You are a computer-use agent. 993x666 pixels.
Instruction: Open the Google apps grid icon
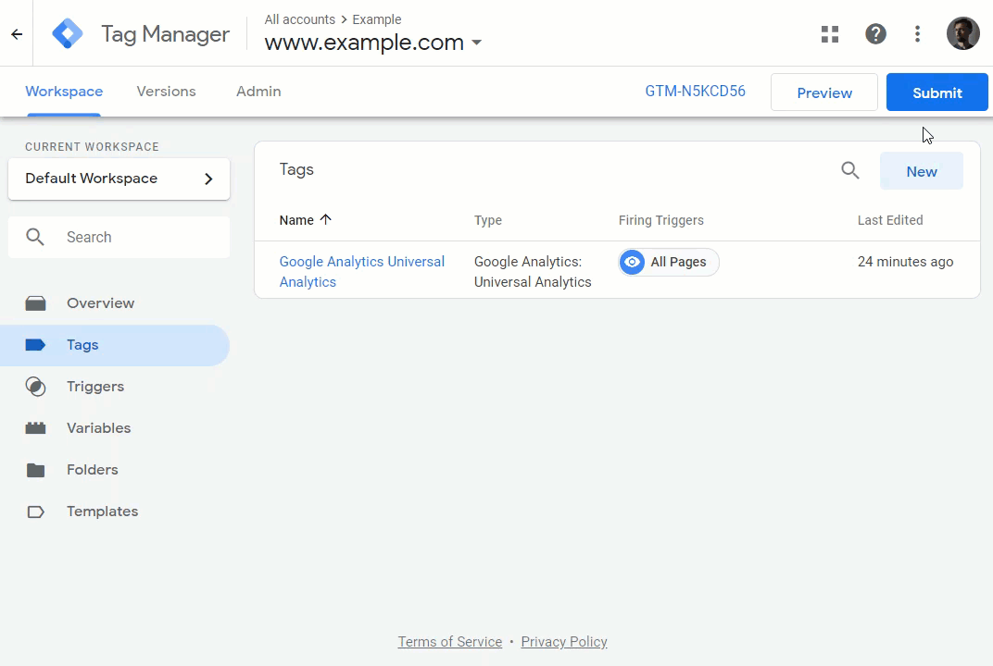830,34
